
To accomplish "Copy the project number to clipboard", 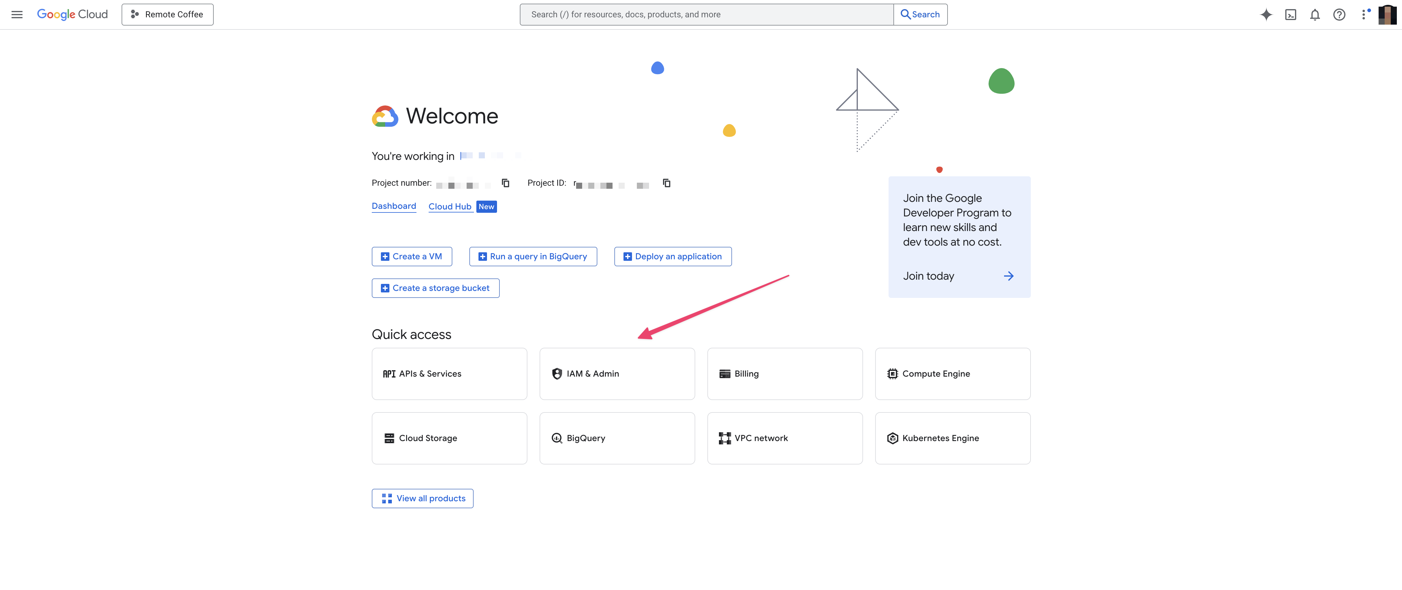I will pyautogui.click(x=506, y=183).
